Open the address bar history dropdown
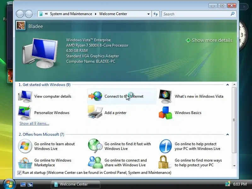 click(x=148, y=14)
